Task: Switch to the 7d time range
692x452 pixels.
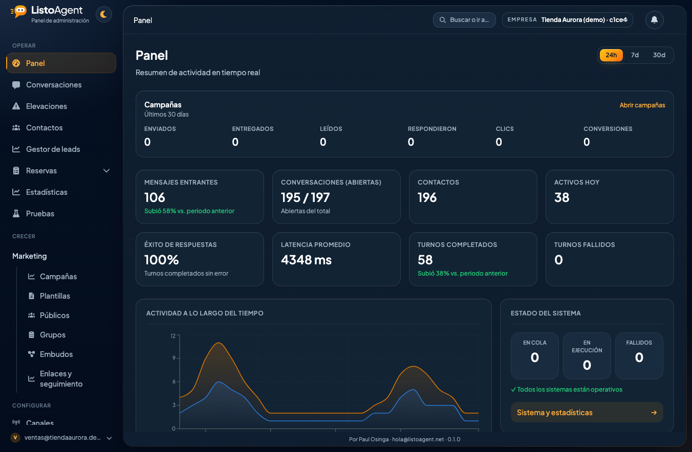Action: coord(635,55)
